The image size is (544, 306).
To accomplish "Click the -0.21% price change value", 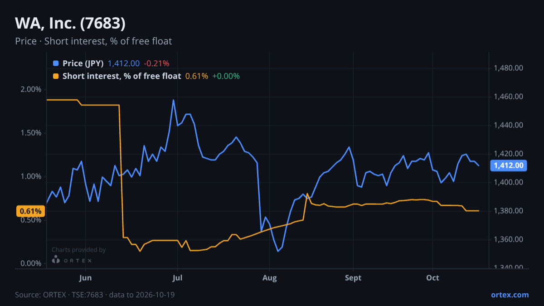I will pos(156,63).
